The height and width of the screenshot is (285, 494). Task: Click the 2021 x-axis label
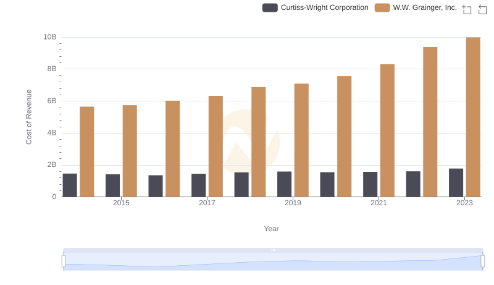click(379, 203)
